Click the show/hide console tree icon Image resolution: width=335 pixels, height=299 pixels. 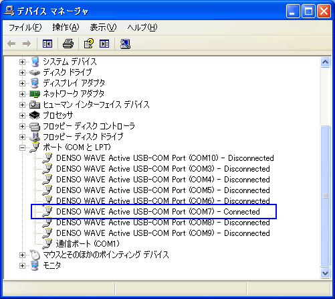[47, 44]
